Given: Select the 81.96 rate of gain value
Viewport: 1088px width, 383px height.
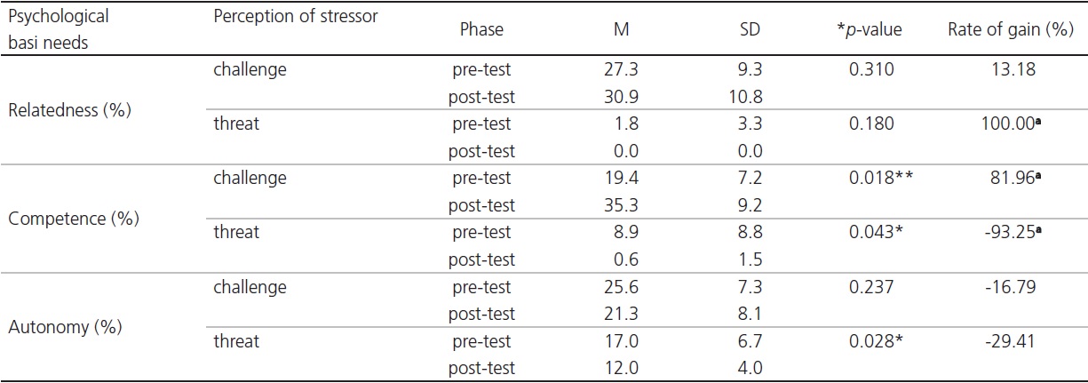Looking at the screenshot, I should [1014, 179].
